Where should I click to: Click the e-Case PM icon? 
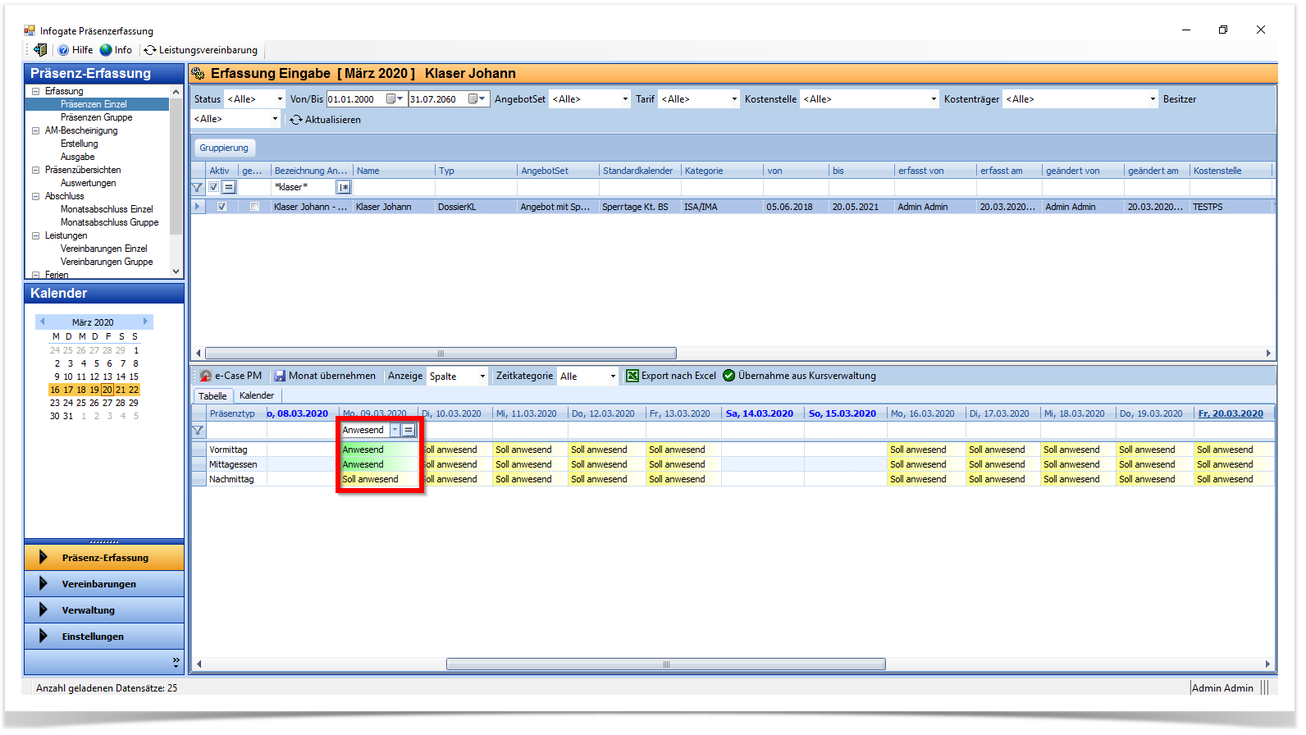coord(206,376)
